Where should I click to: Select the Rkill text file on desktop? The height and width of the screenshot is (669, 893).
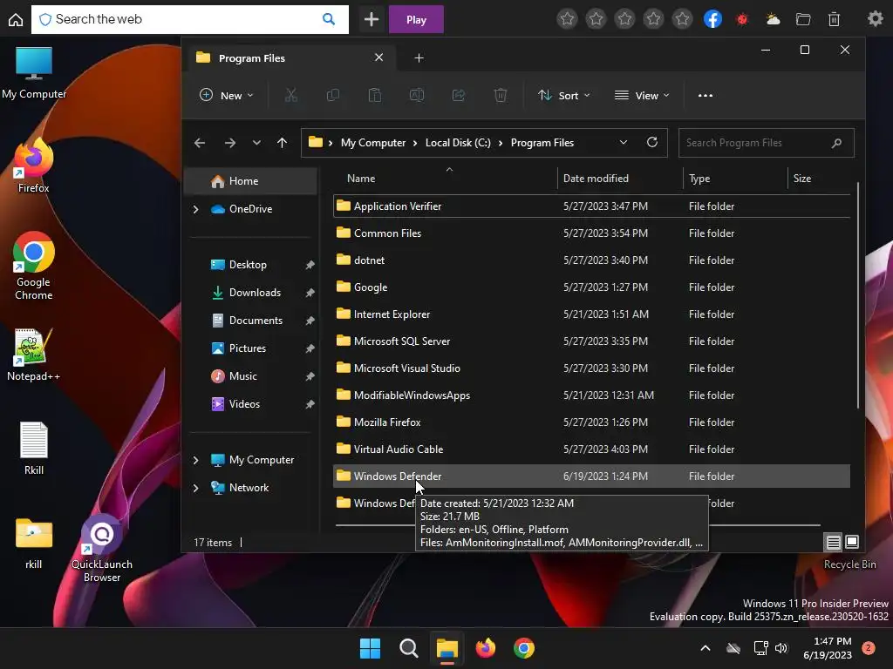34,448
